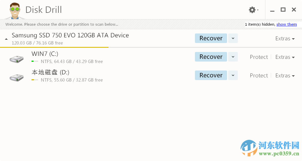
Task: Maximize the Disk Drill window
Action: 283,10
